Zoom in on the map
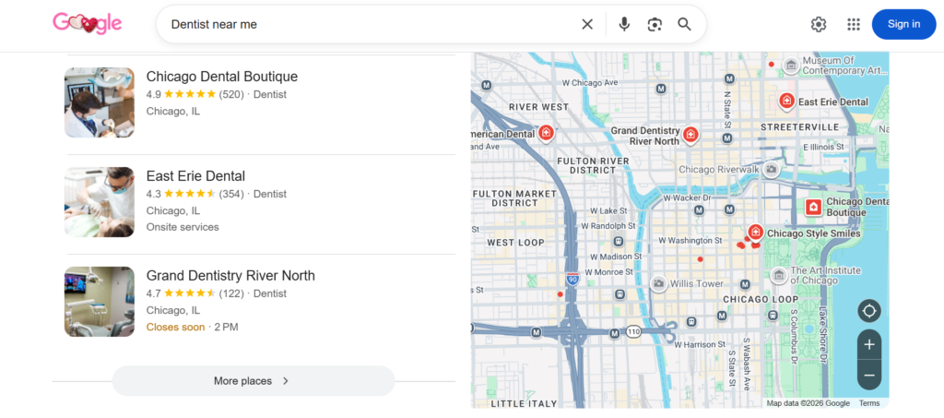The width and height of the screenshot is (944, 418). (x=868, y=344)
